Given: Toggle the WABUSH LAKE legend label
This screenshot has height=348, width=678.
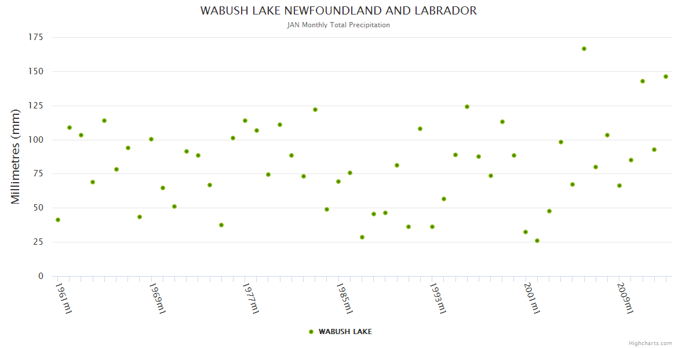Looking at the screenshot, I should pyautogui.click(x=345, y=332).
